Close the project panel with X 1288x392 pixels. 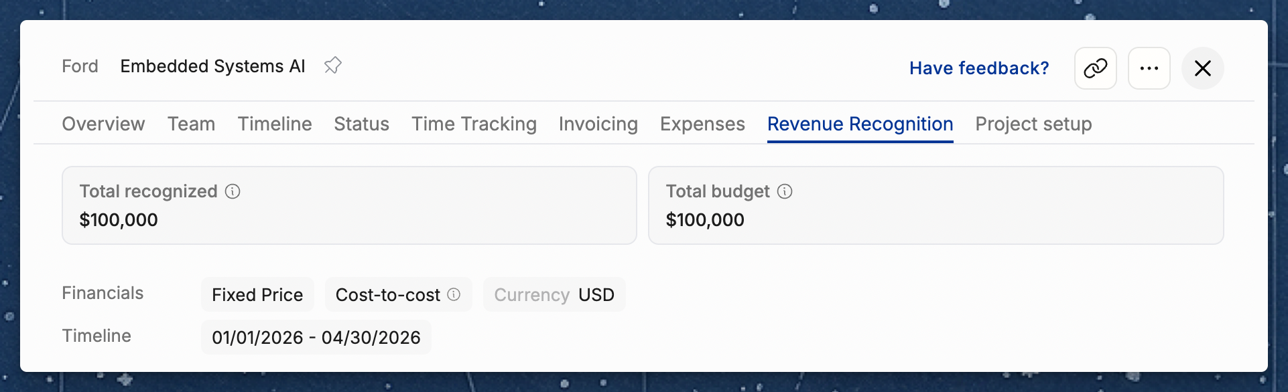point(1202,68)
